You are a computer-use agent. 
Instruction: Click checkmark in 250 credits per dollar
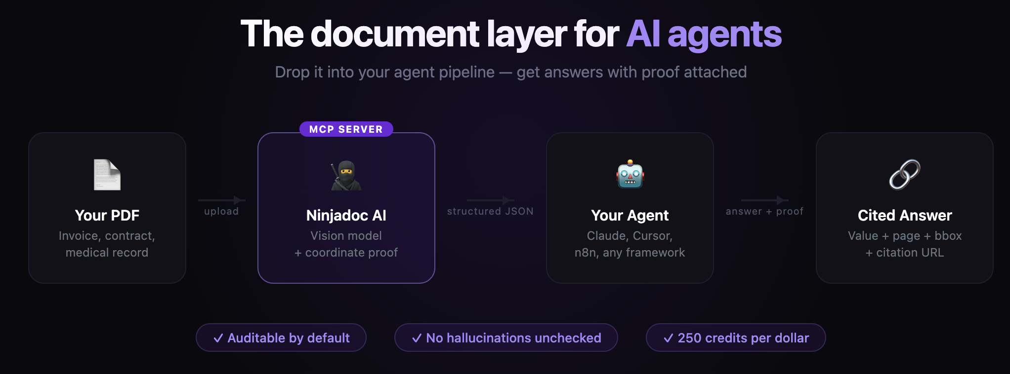pos(669,338)
